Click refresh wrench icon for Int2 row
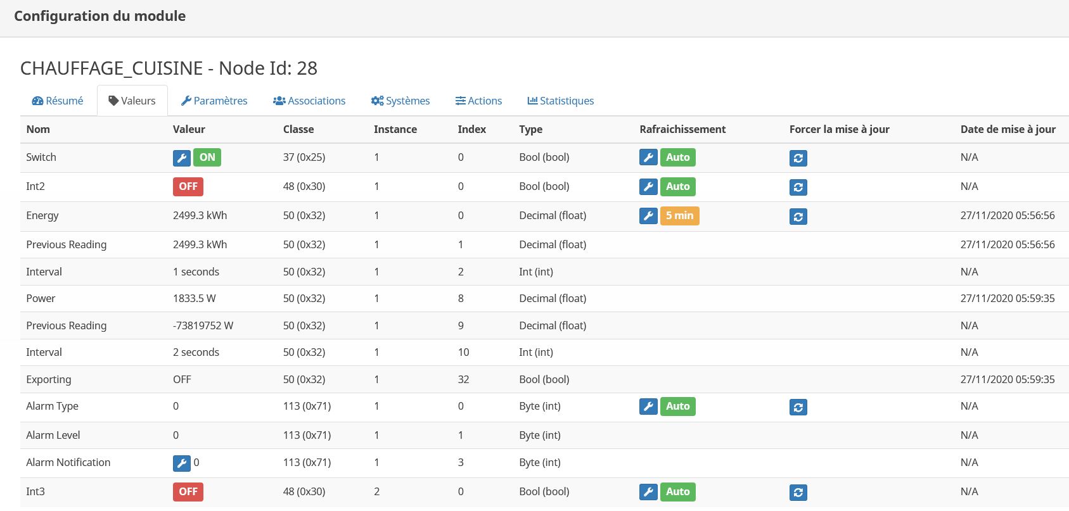Screen dimensions: 1069x511 pos(648,187)
